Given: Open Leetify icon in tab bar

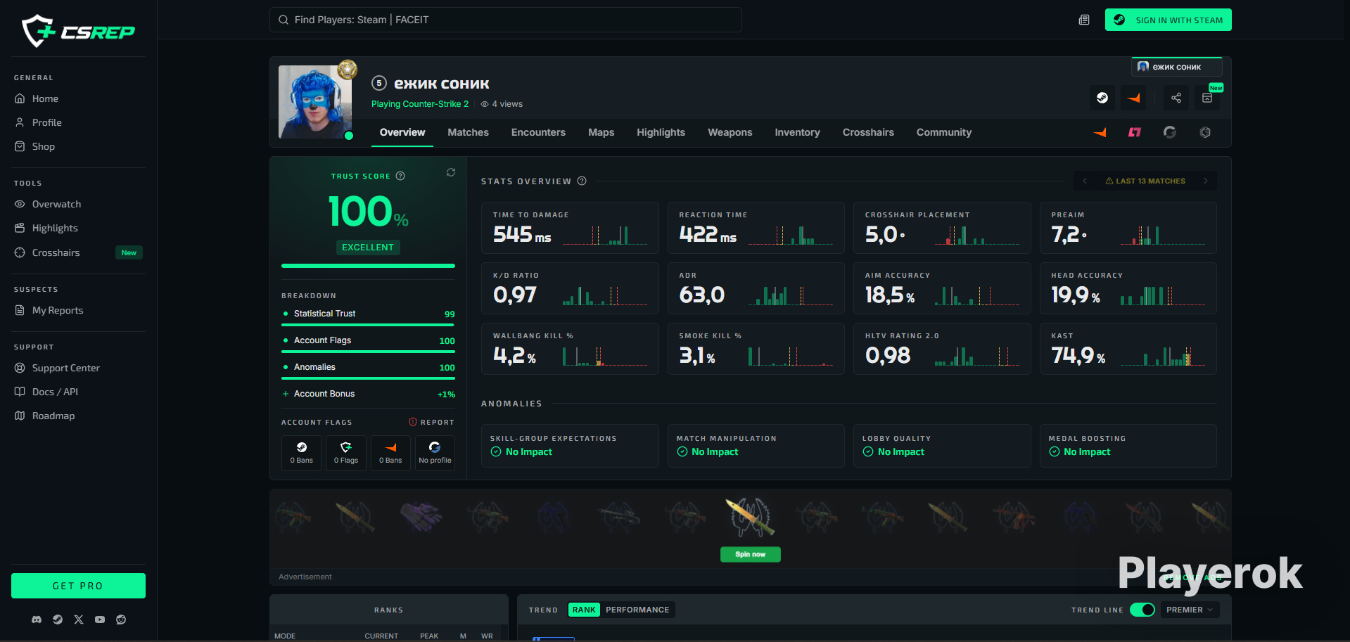Looking at the screenshot, I should (x=1135, y=132).
